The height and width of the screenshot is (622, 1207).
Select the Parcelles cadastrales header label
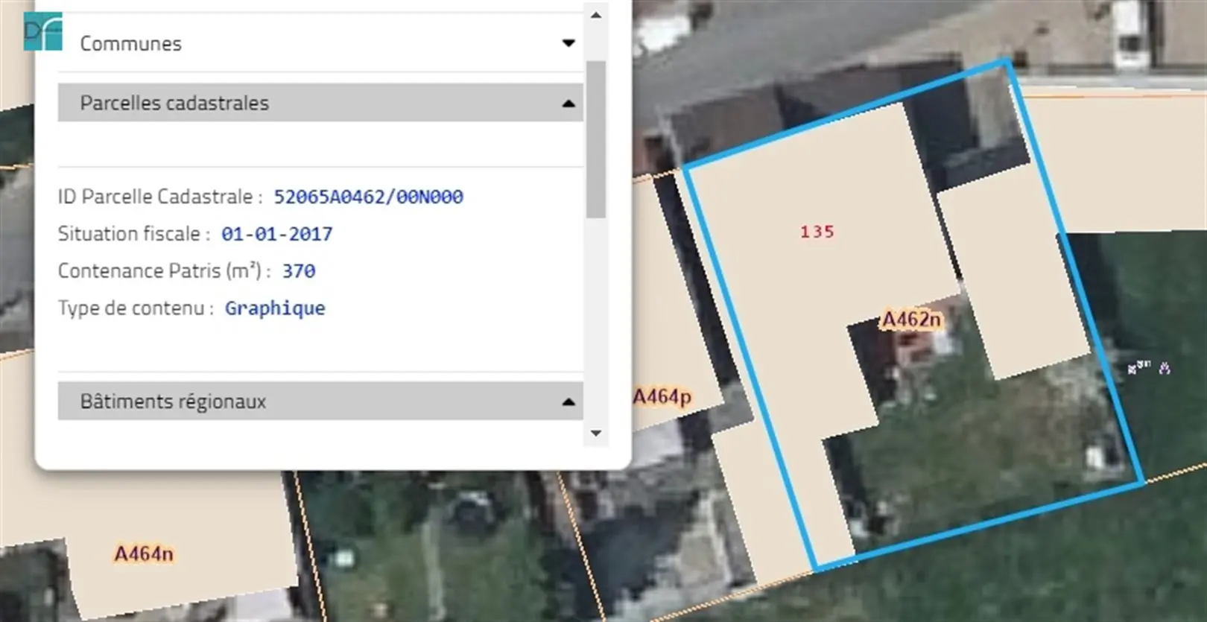174,104
